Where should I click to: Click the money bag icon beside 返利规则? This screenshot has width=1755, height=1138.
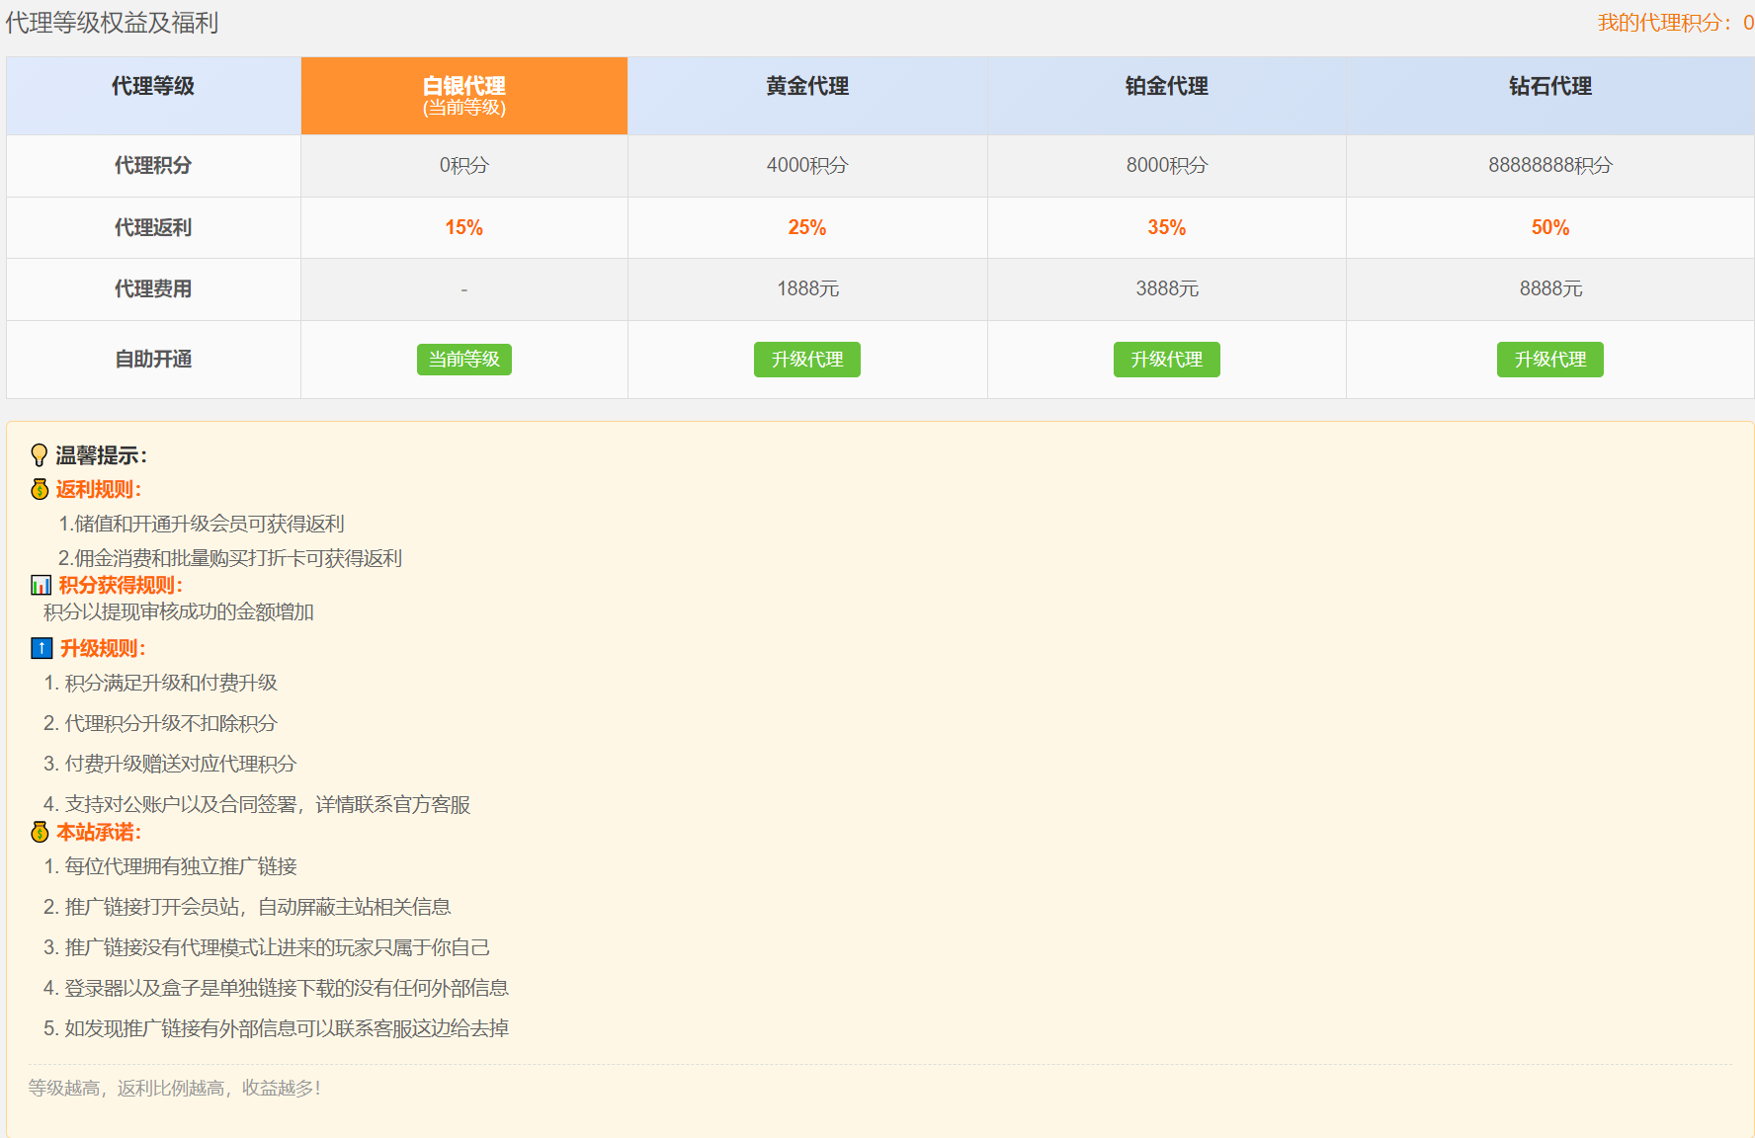(40, 489)
